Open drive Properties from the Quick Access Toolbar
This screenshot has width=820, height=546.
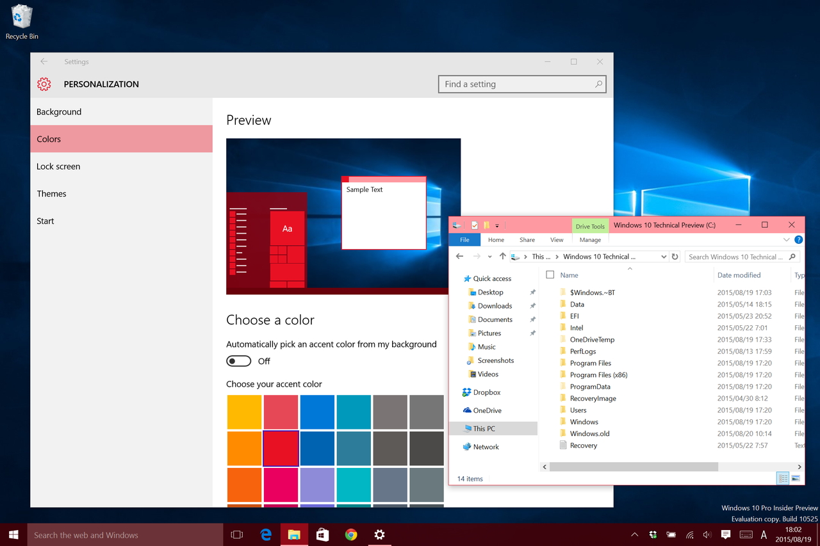[x=475, y=225]
